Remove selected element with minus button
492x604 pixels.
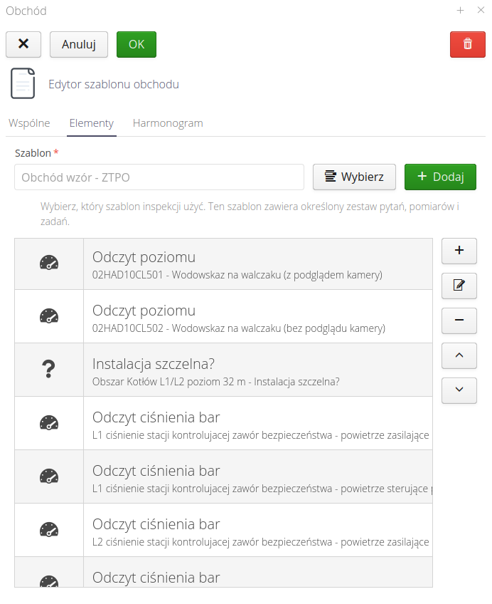(x=459, y=321)
